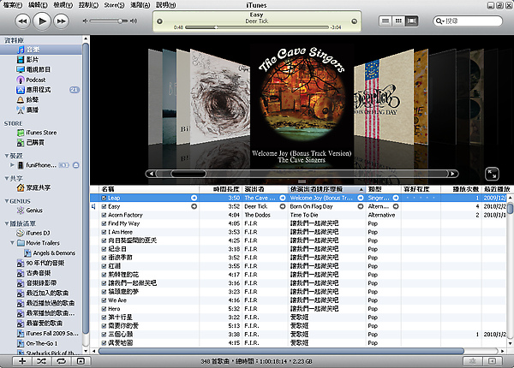Sort by 演出者 (Artist) column header
The image size is (514, 368).
[265, 189]
